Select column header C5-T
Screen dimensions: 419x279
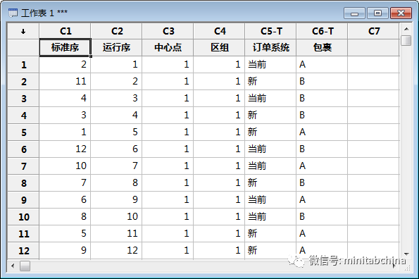[270, 31]
